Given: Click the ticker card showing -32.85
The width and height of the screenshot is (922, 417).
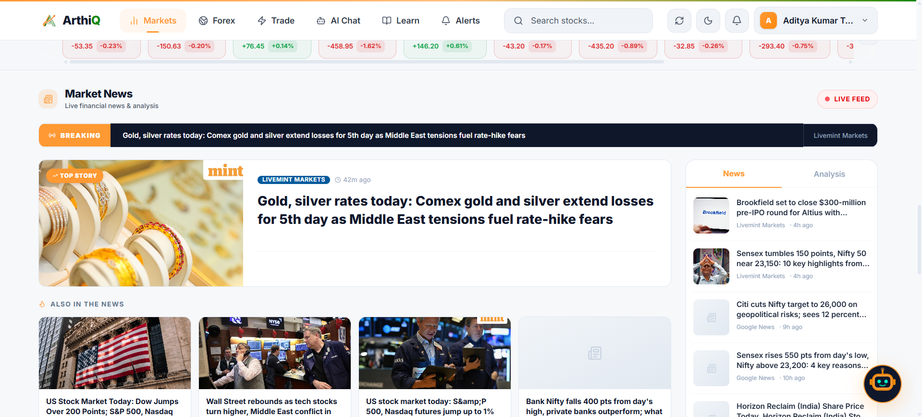Looking at the screenshot, I should pos(703,49).
